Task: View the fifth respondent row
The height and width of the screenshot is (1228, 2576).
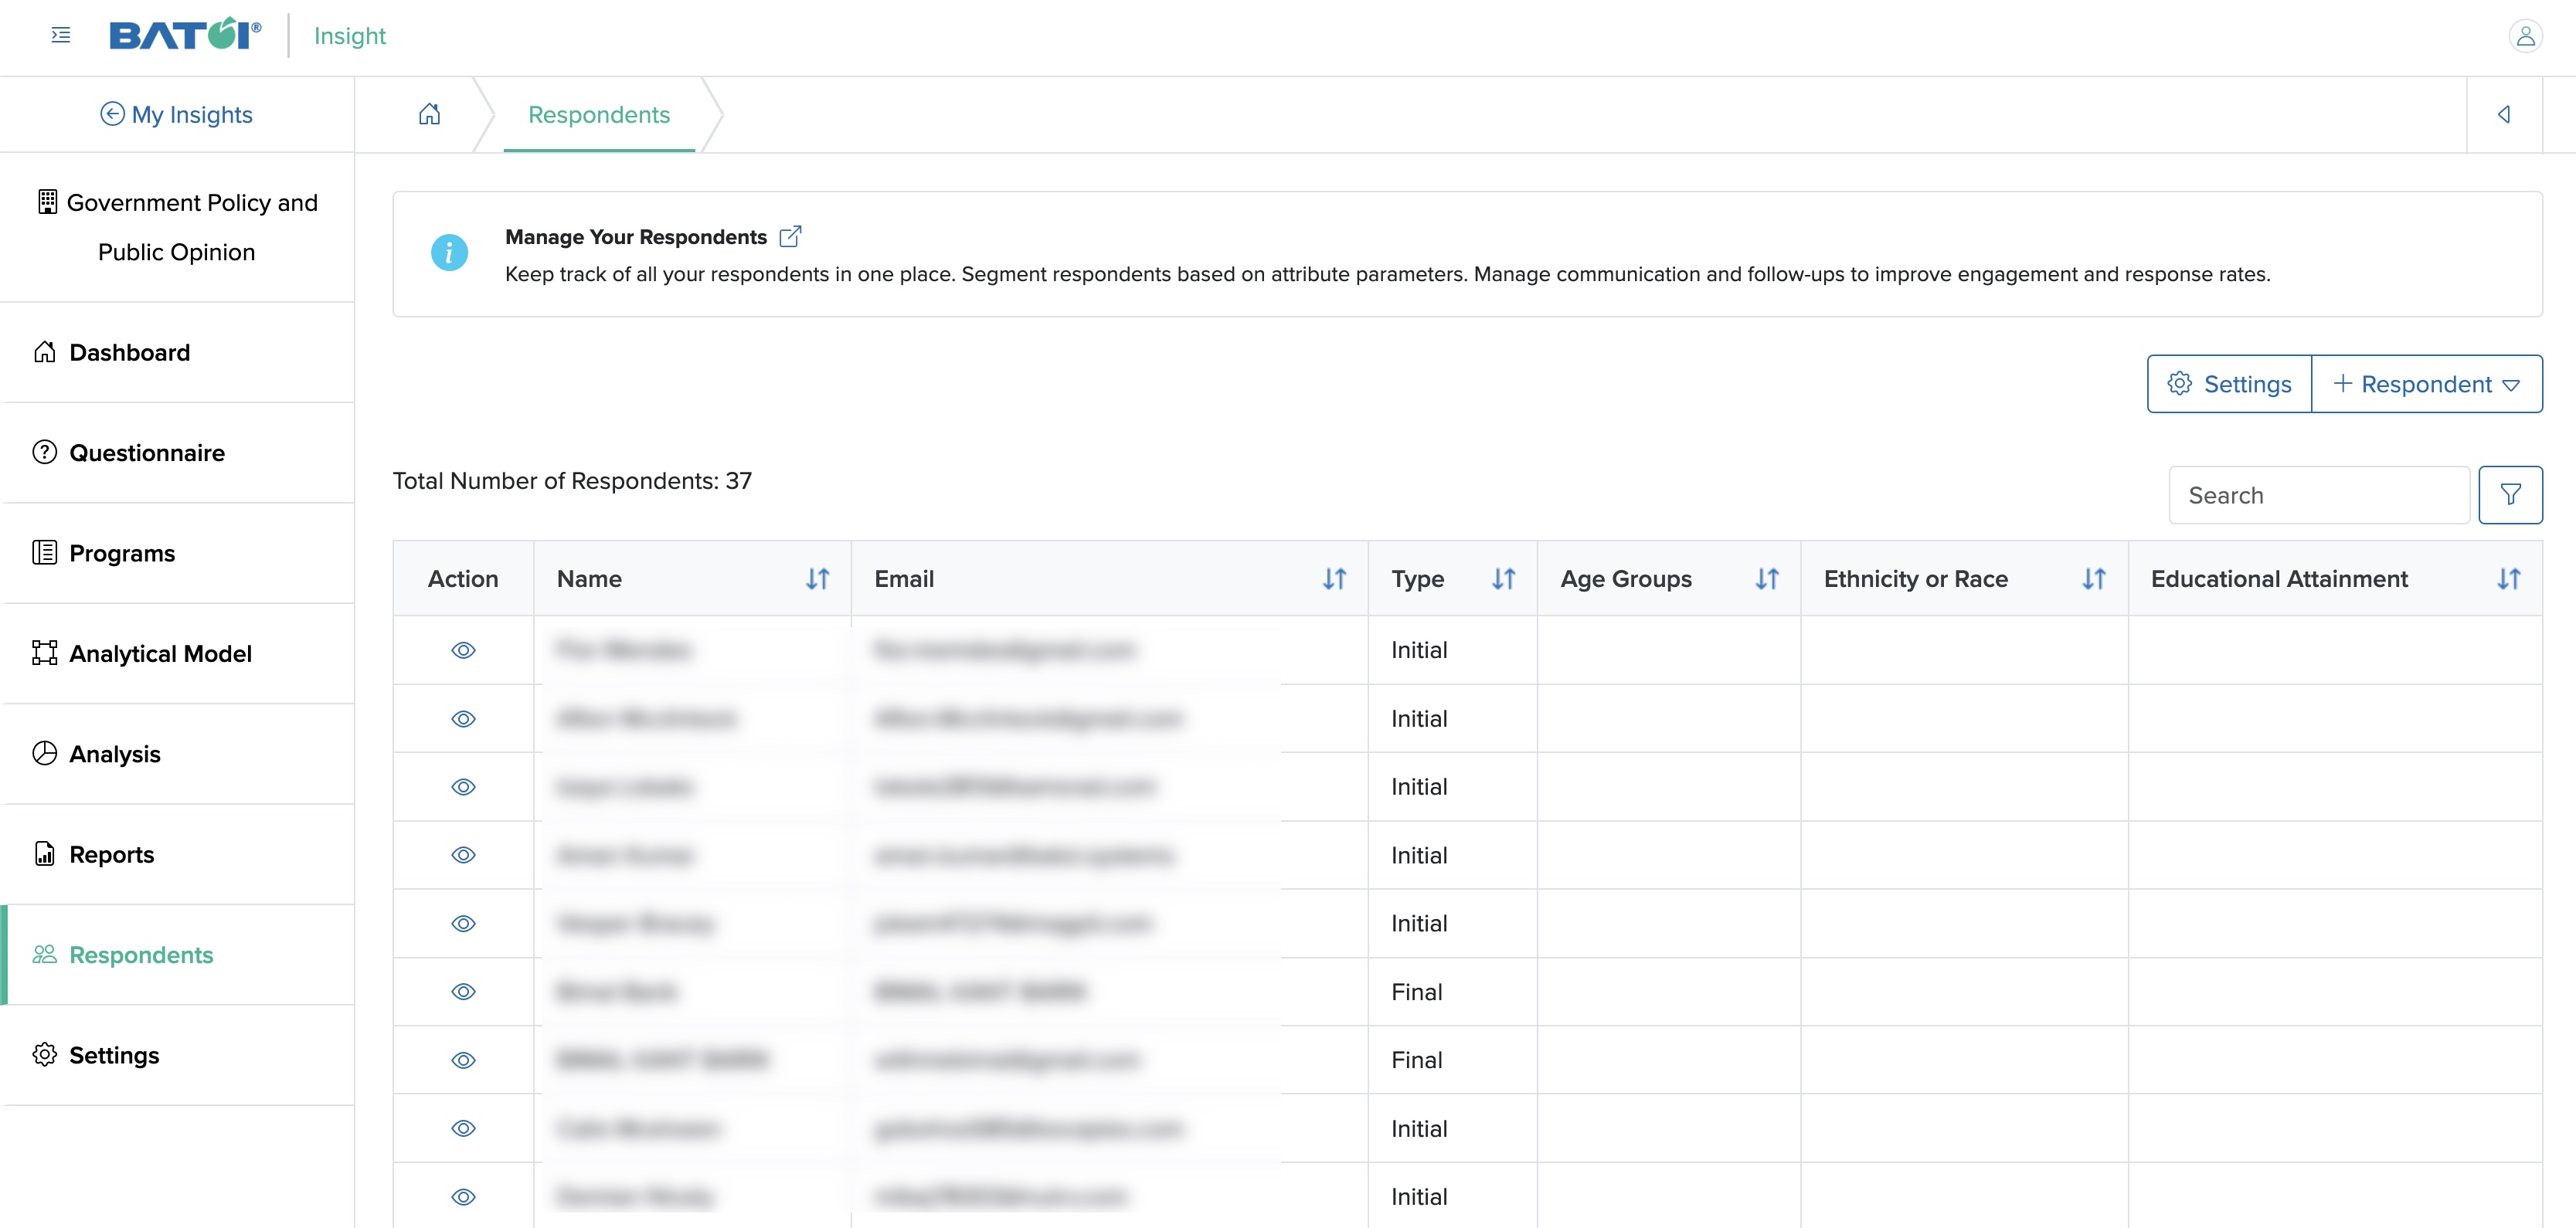Action: tap(463, 924)
